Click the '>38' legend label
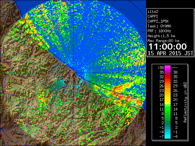Screen dimensions: 195x146 point(161,68)
